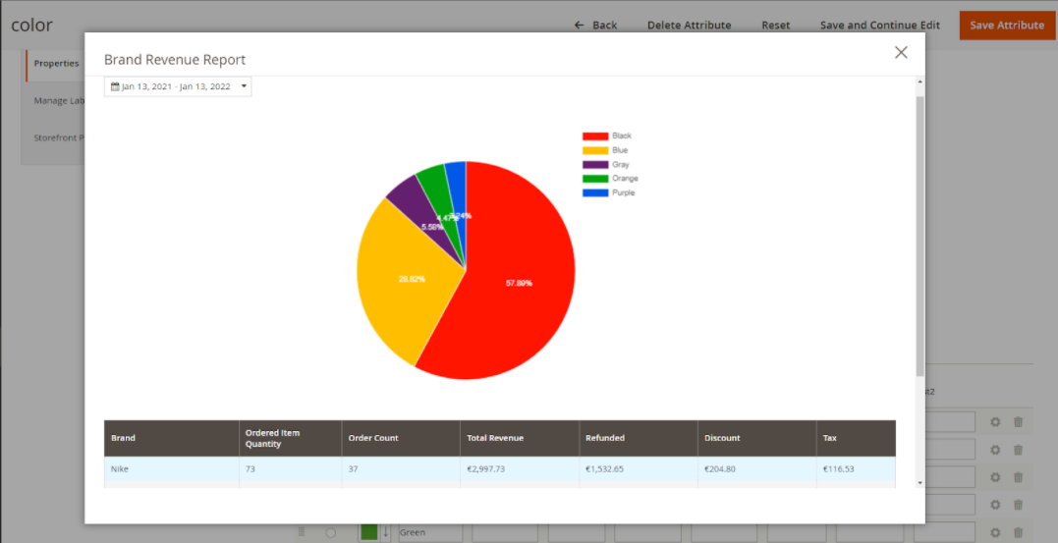Select the radio button in Green row
Image resolution: width=1058 pixels, height=543 pixels.
pyautogui.click(x=331, y=532)
